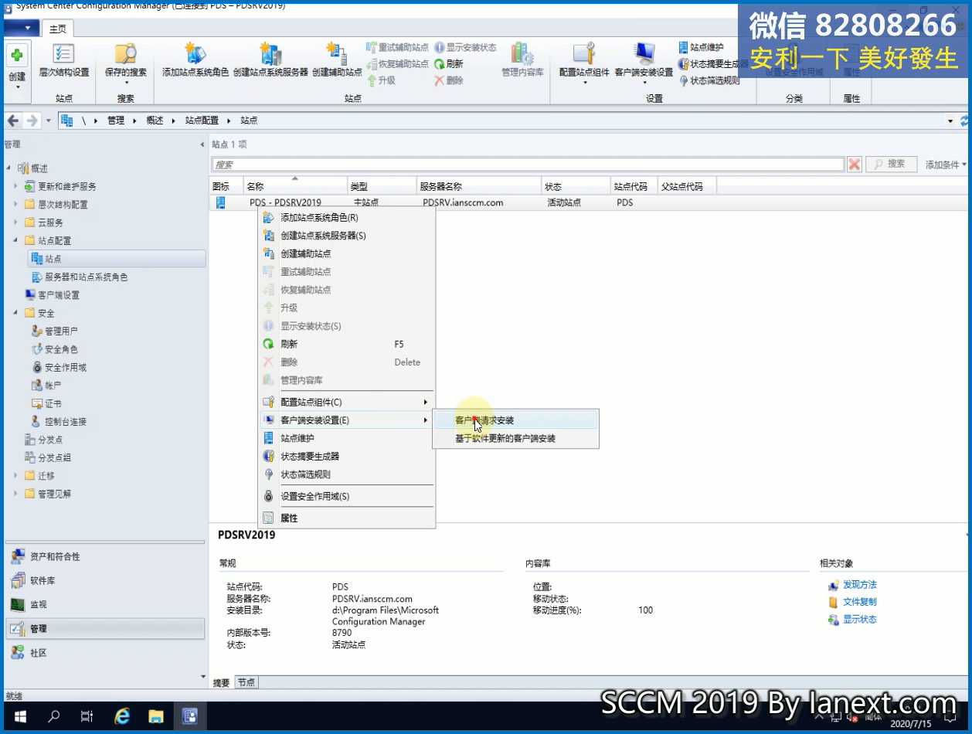Screen dimensions: 972x734
Task: Click in the 搜索 input field
Action: (528, 165)
